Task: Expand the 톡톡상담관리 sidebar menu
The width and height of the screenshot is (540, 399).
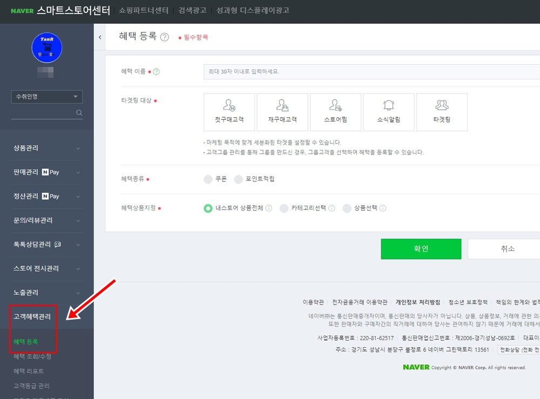Action: click(47, 245)
